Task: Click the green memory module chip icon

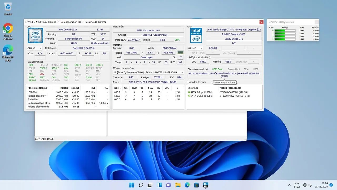Action: pos(180,53)
